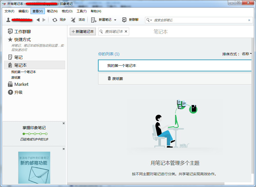Start a 新群聊 group chat
The height and width of the screenshot is (187, 256).
pyautogui.click(x=125, y=19)
